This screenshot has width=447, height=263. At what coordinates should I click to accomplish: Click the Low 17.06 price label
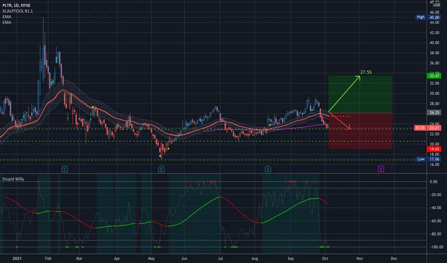coord(428,159)
